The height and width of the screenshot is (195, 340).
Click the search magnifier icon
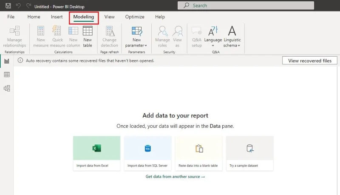coord(186,6)
